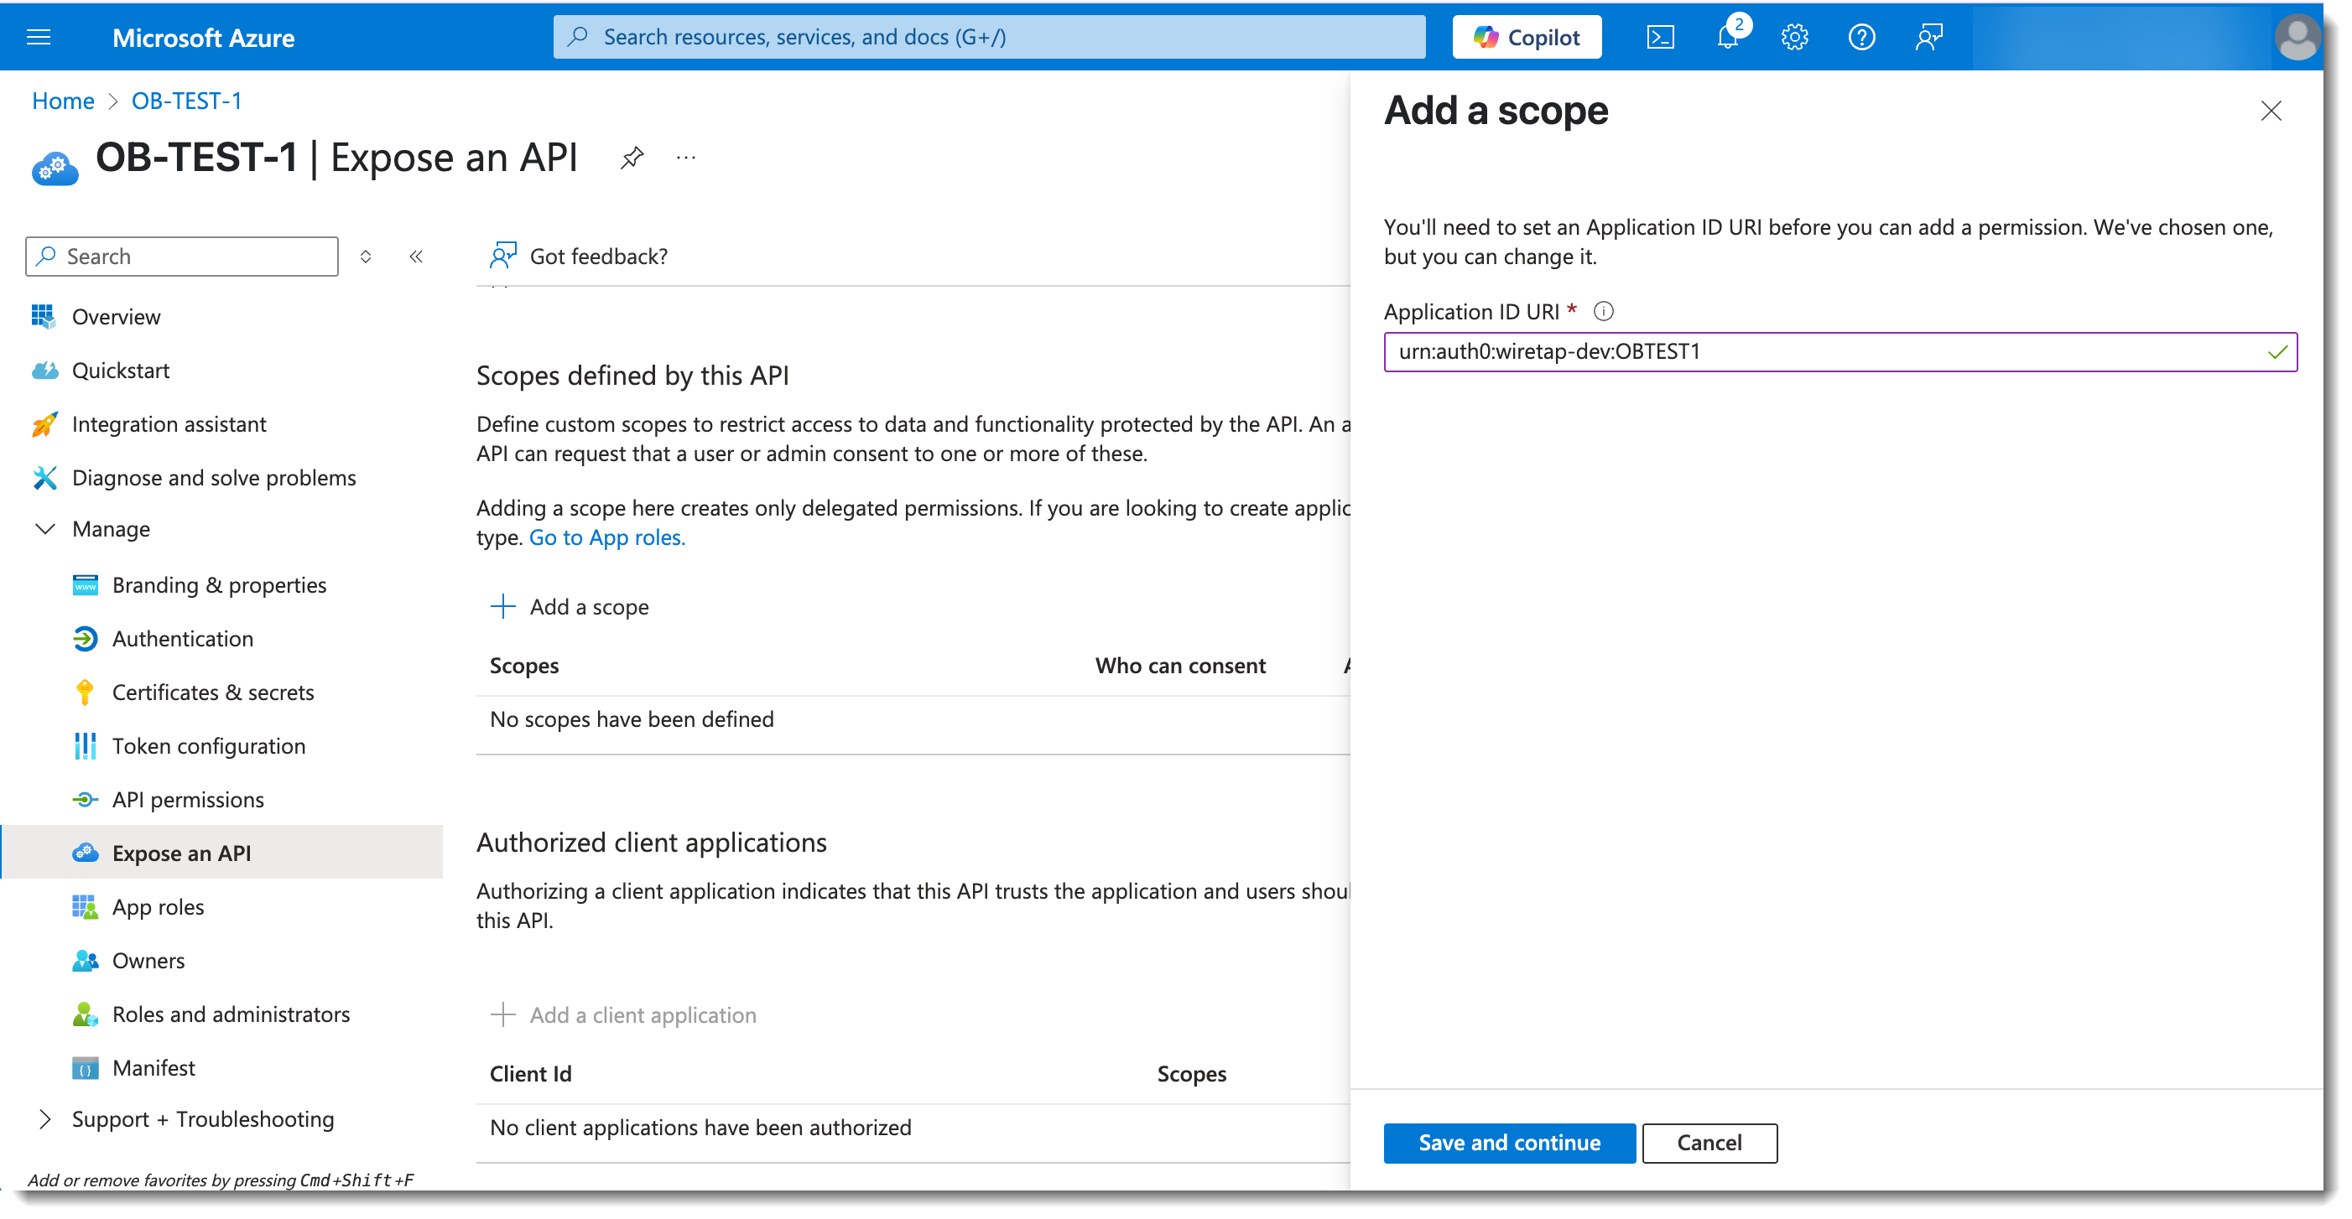Viewport: 2352px width, 1219px height.
Task: Open API permissions menu item
Action: [188, 800]
